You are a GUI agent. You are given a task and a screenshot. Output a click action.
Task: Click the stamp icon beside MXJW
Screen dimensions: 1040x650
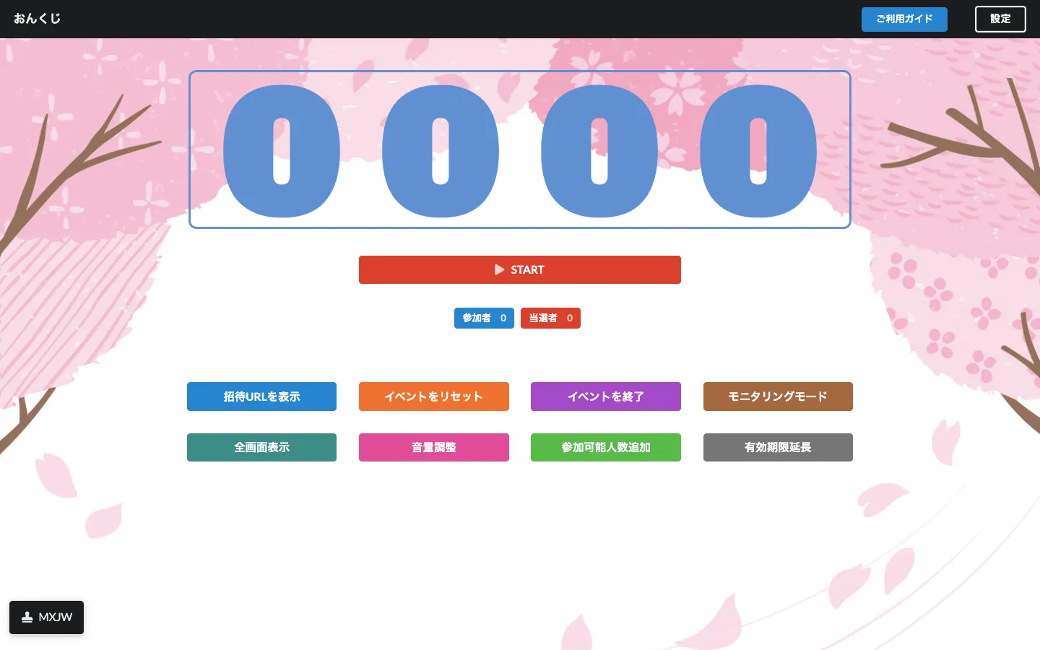(27, 617)
